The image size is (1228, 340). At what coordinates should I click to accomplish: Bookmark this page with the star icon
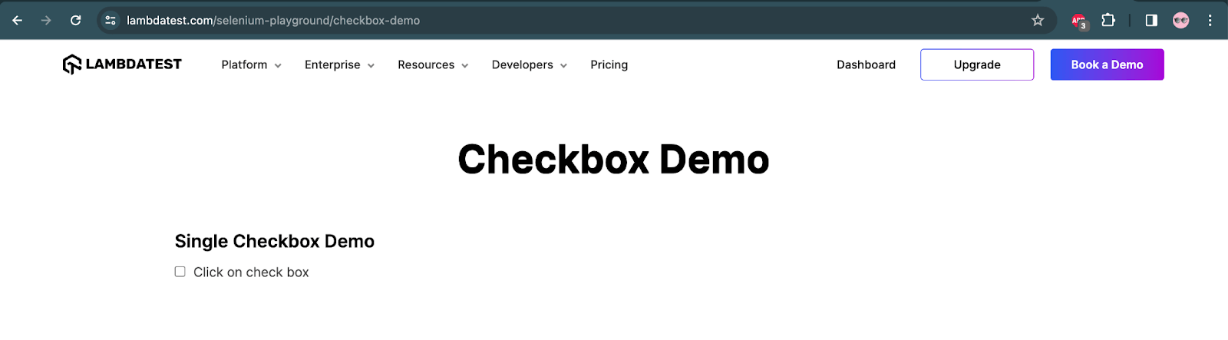click(x=1038, y=21)
